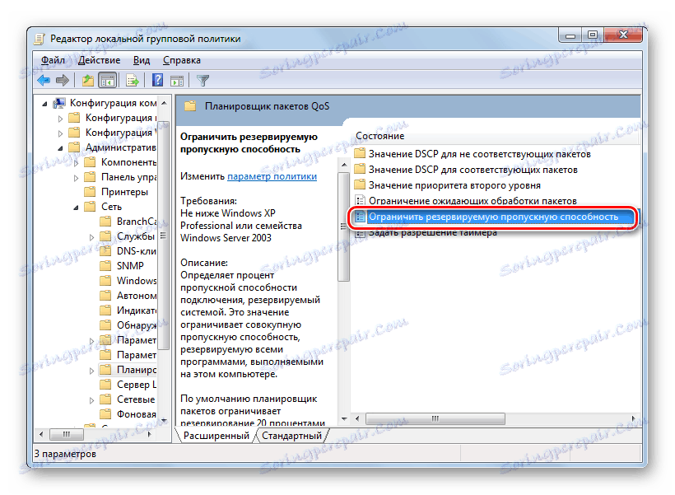Click the description pane scroll down arrow
This screenshot has height=495, width=675.
(x=344, y=418)
